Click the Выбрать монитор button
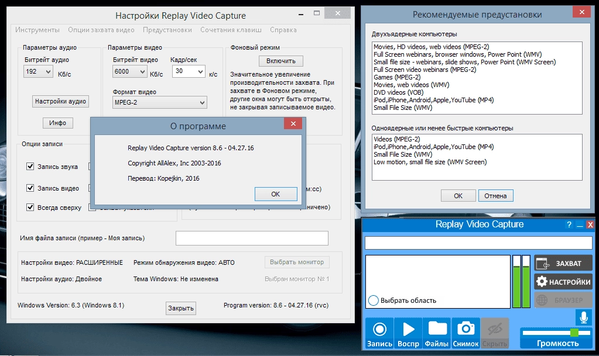The height and width of the screenshot is (356, 599). [x=297, y=262]
